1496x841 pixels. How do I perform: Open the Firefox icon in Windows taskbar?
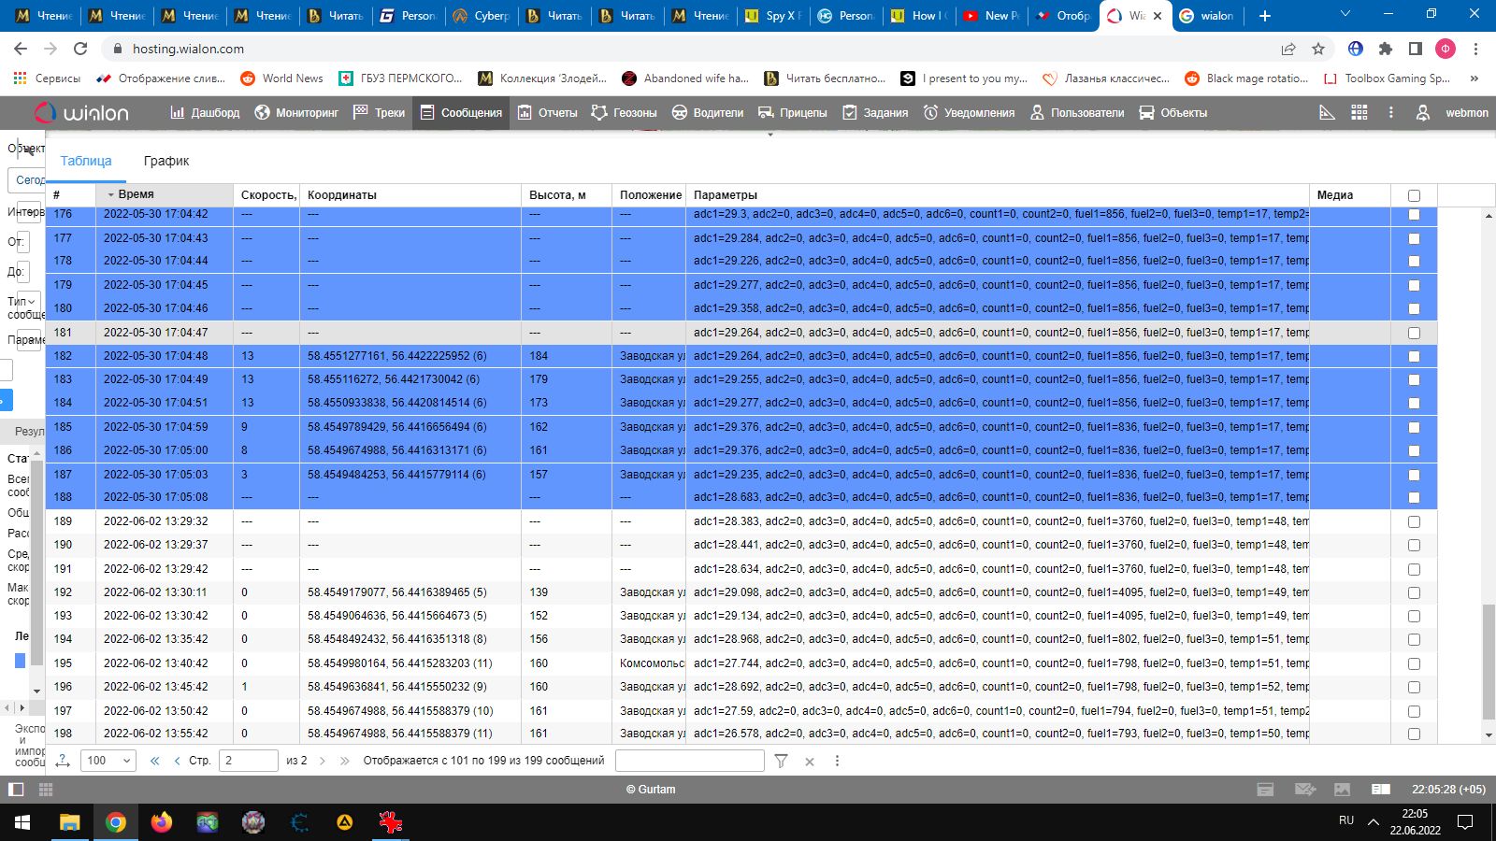pos(162,822)
